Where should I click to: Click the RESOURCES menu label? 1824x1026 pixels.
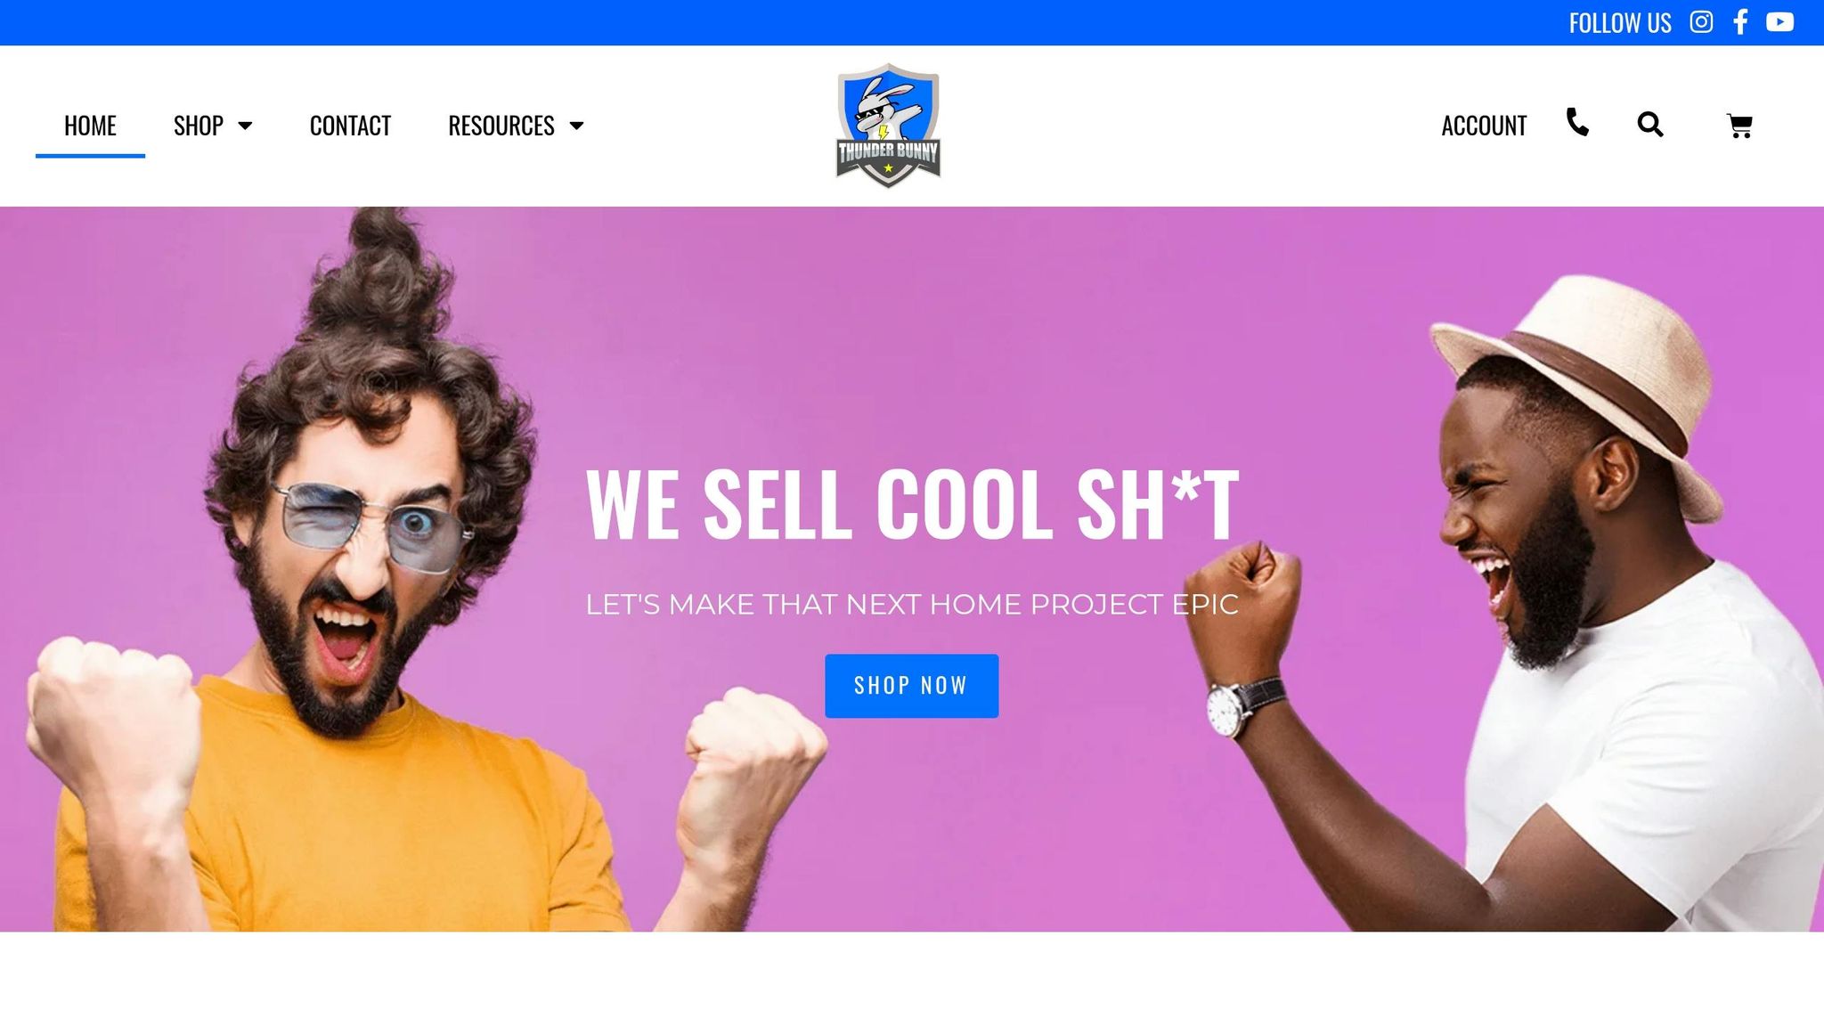click(x=501, y=126)
